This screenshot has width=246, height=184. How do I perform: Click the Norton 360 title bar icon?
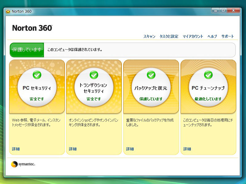point(8,11)
